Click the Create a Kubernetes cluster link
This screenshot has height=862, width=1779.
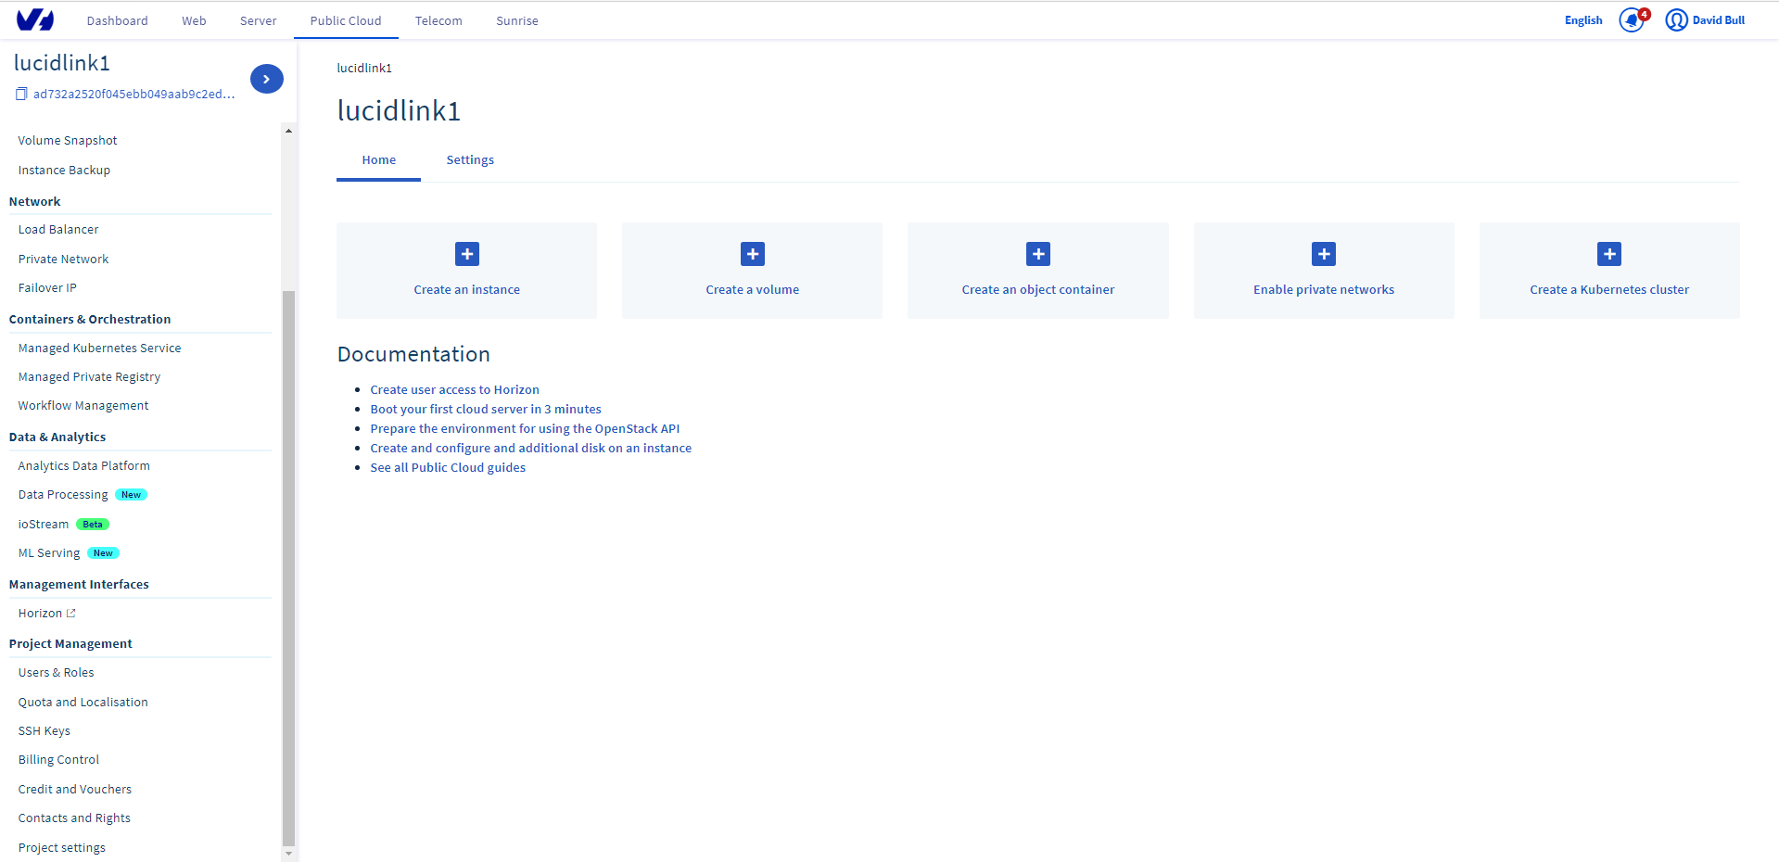[1609, 289]
